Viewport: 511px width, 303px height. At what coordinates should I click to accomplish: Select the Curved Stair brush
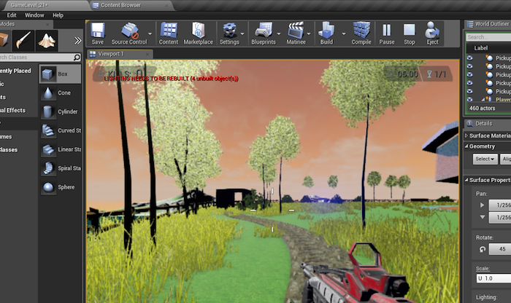click(x=61, y=130)
